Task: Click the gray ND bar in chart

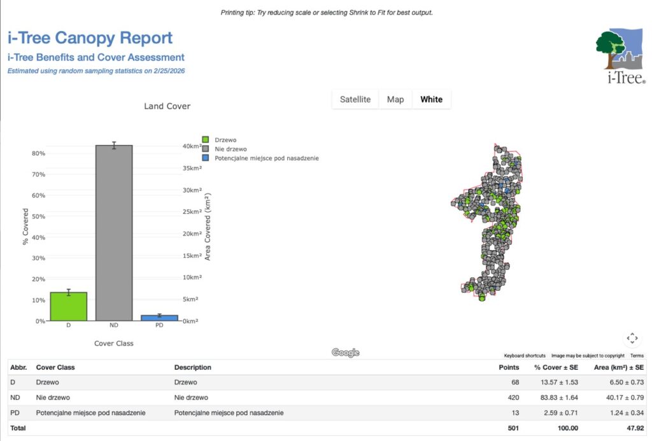Action: (114, 233)
